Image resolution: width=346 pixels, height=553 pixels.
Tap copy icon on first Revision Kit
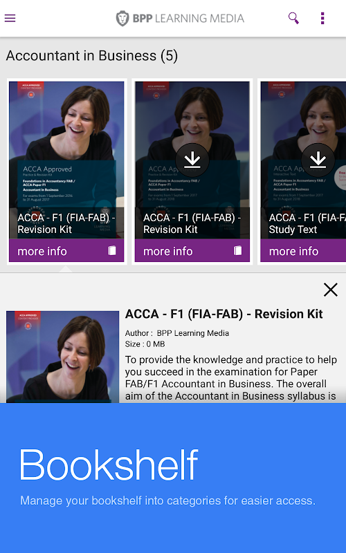coord(112,250)
